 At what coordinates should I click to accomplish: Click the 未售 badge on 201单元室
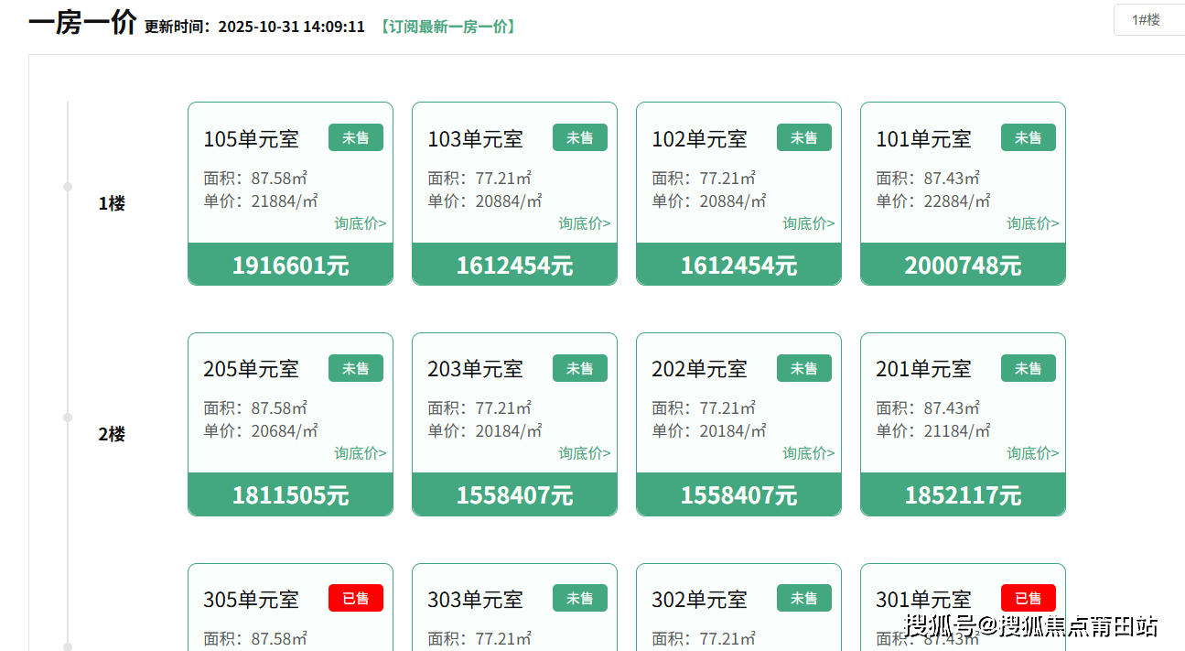(x=1028, y=368)
